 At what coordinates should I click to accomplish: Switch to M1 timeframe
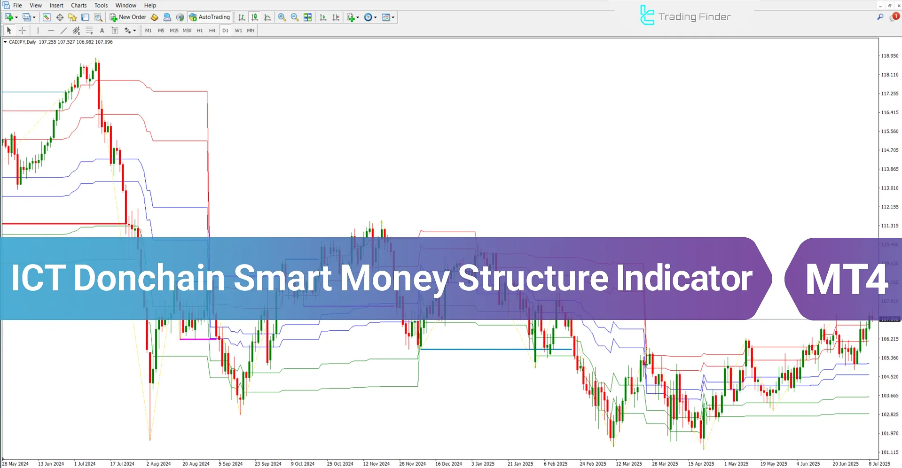click(149, 31)
